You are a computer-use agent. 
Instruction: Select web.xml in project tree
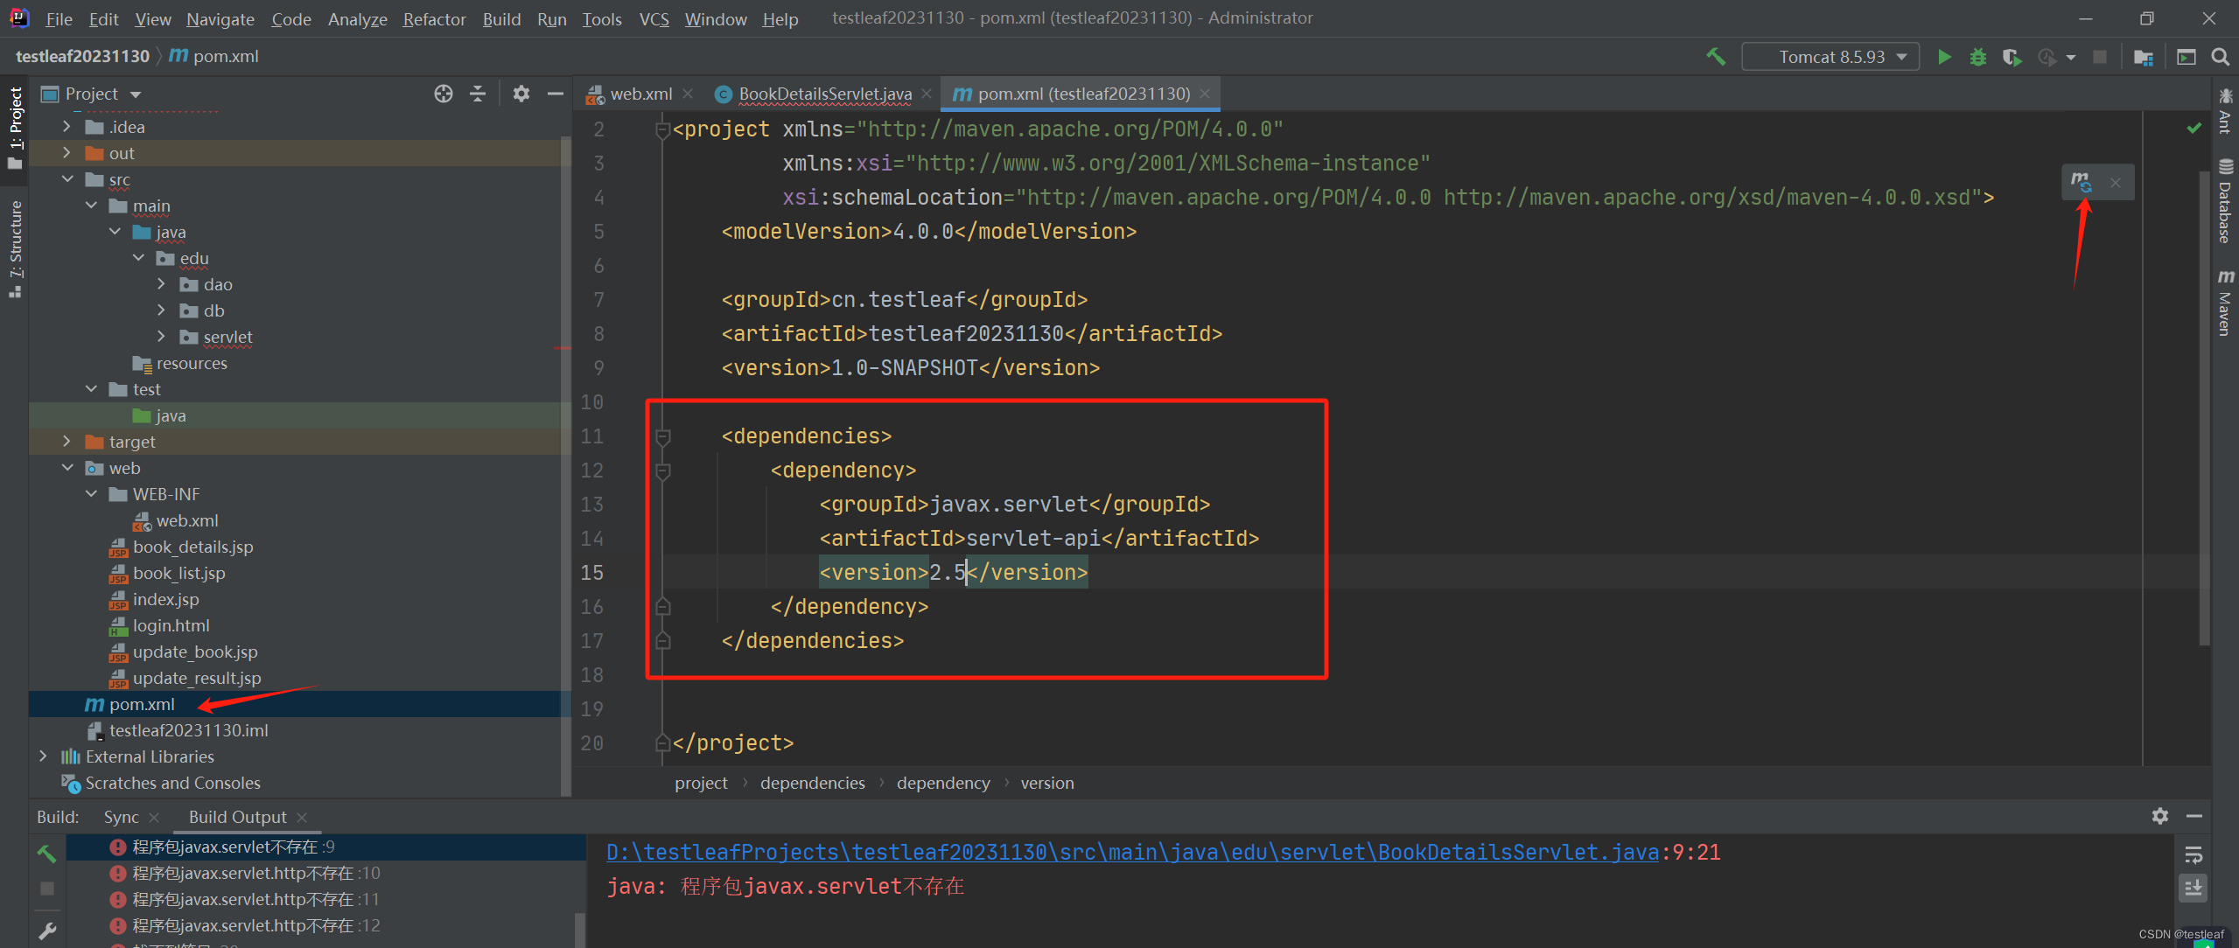(186, 520)
